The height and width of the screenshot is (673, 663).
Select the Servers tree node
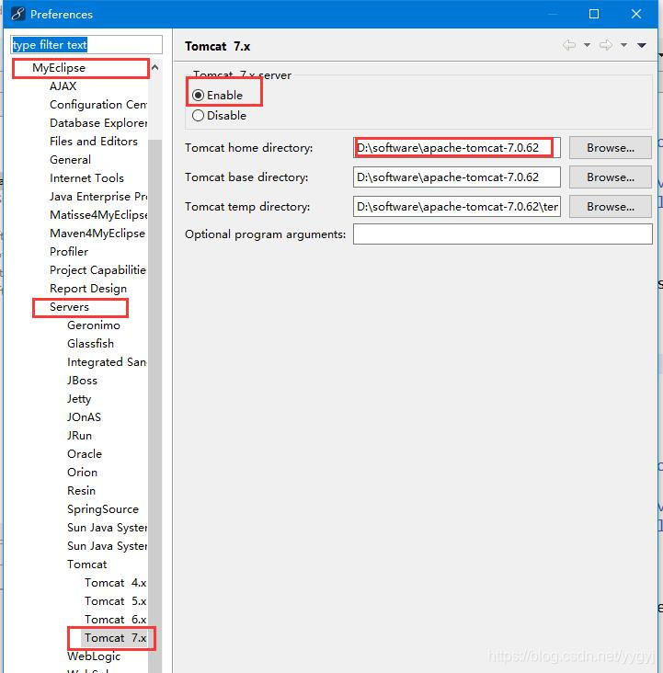point(69,307)
